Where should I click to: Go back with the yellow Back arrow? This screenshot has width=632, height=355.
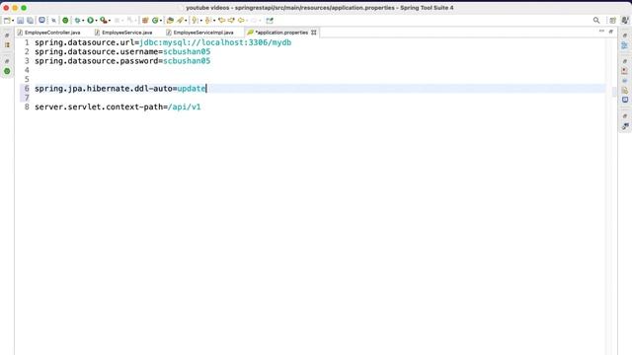241,20
